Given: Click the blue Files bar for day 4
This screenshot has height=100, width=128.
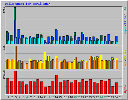Looking at the screenshot, I should click(x=19, y=34).
